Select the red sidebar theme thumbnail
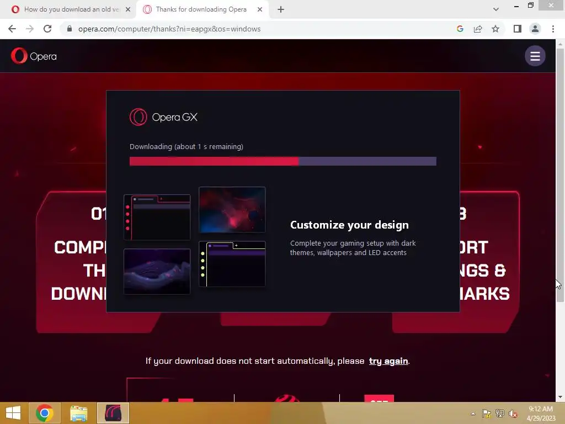This screenshot has width=565, height=424. (x=157, y=217)
